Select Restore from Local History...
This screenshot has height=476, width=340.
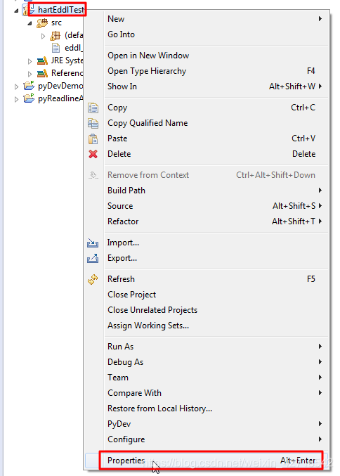[216, 409]
